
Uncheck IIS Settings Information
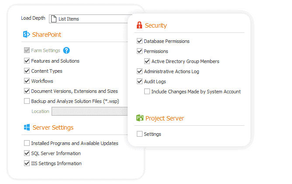click(x=27, y=163)
